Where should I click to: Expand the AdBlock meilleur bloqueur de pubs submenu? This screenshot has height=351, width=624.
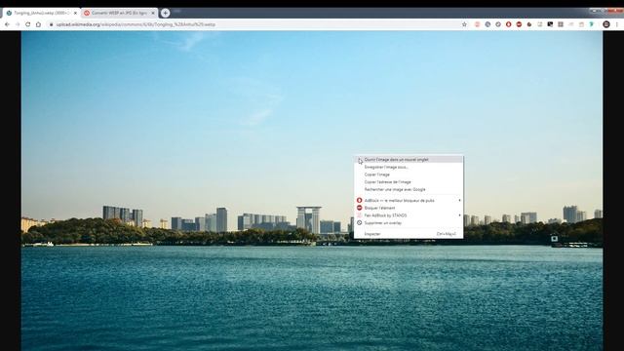(409, 201)
